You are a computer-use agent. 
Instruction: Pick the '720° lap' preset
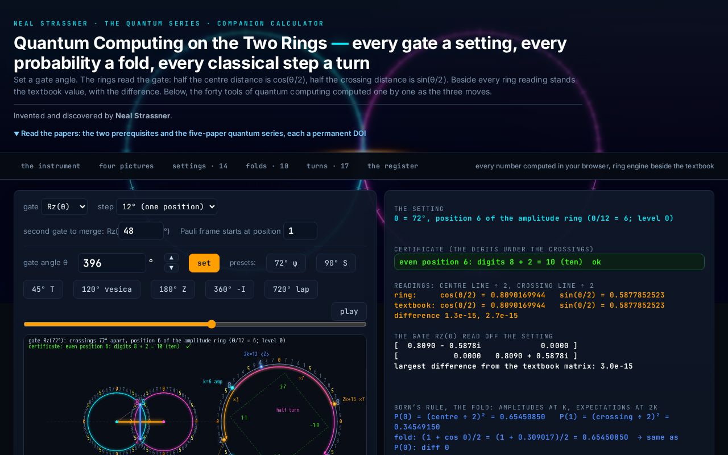[x=291, y=289]
